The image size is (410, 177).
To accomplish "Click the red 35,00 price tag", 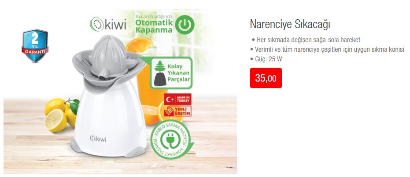I will pyautogui.click(x=266, y=78).
